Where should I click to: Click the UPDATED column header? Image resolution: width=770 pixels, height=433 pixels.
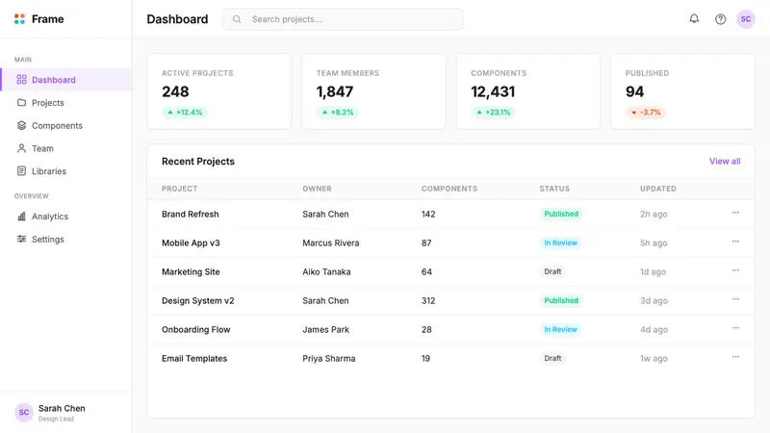pyautogui.click(x=658, y=189)
